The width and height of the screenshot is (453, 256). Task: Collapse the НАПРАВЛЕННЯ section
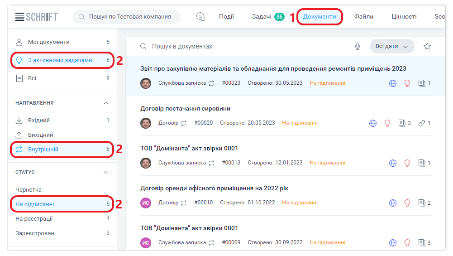(106, 103)
